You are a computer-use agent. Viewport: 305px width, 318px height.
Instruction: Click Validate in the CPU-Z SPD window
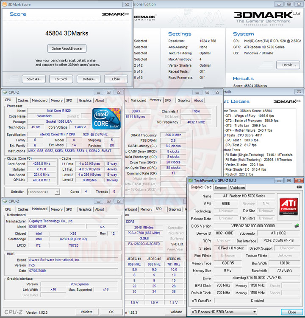point(176,312)
